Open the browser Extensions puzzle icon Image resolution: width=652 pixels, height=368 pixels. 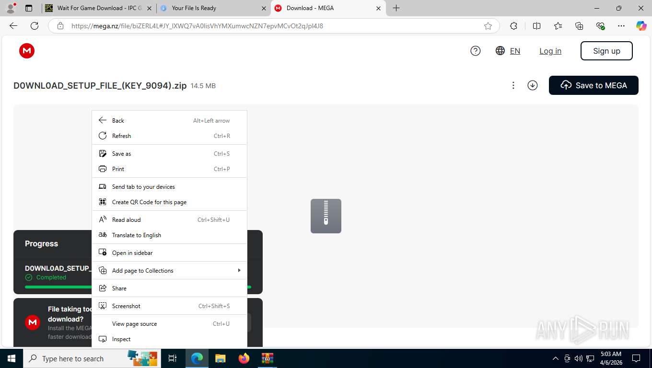(513, 26)
